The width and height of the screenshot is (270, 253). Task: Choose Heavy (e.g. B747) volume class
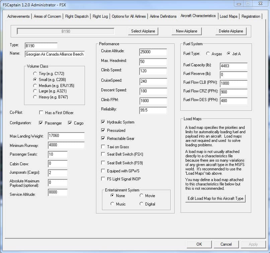pyautogui.click(x=35, y=97)
